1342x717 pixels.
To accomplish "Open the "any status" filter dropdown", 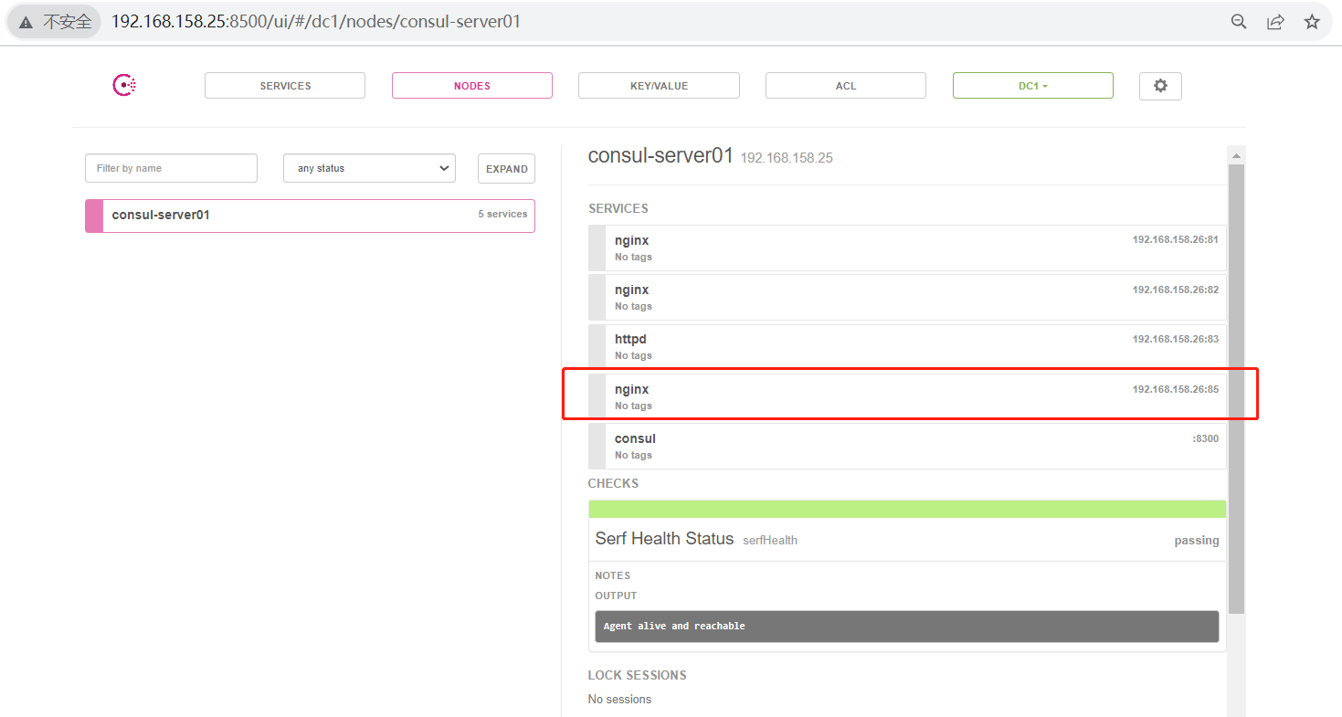I will click(369, 168).
